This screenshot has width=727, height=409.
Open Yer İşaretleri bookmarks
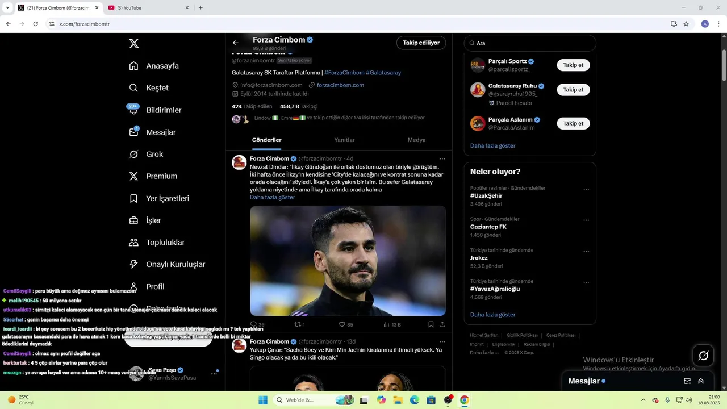click(159, 198)
